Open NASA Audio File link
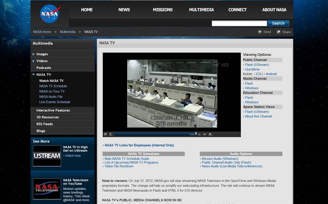Screen dimensions: 328x204 51,96
